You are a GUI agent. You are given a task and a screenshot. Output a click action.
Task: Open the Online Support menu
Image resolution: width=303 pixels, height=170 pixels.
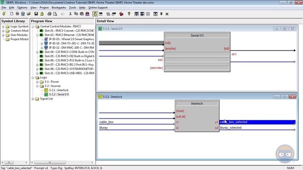(x=98, y=8)
